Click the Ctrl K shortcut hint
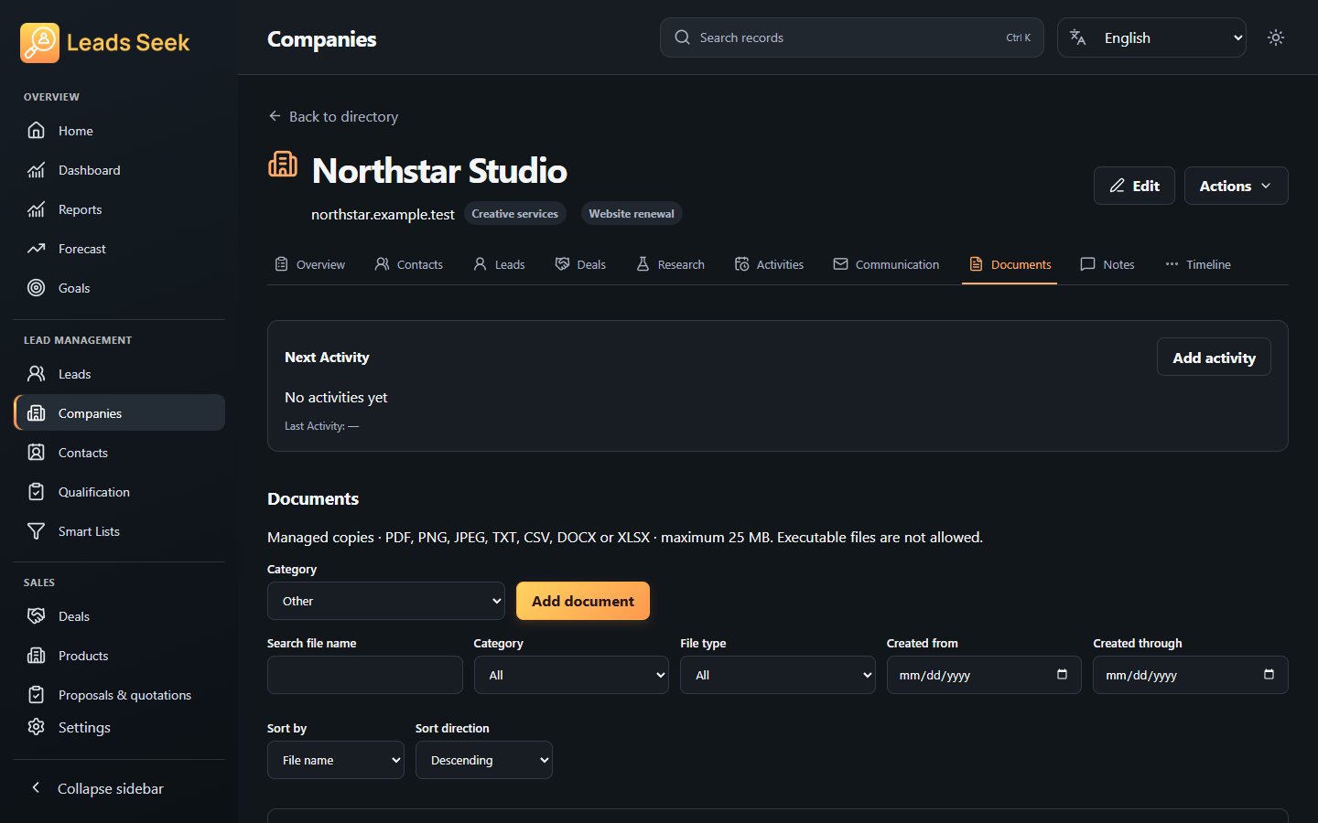Screen dimensions: 1318x823 [1018, 37]
